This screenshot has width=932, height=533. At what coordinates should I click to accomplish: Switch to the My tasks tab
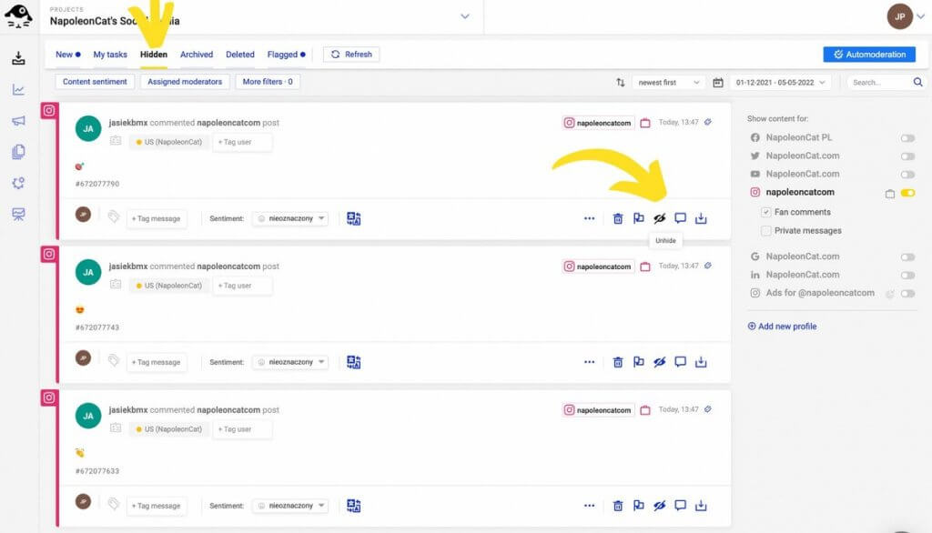click(x=110, y=55)
